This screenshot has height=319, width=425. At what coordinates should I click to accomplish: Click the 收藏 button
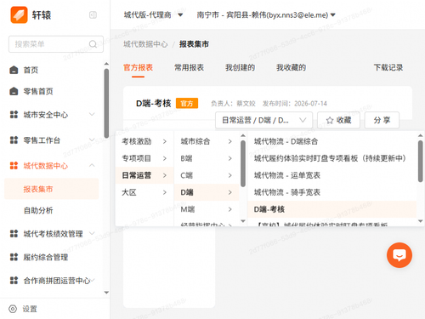(x=338, y=120)
